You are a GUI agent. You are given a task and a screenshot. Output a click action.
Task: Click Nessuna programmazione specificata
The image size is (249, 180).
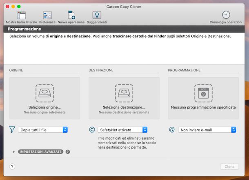pos(203,107)
